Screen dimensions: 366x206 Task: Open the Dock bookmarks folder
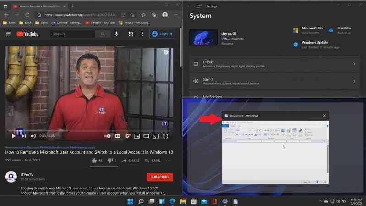tap(26, 22)
